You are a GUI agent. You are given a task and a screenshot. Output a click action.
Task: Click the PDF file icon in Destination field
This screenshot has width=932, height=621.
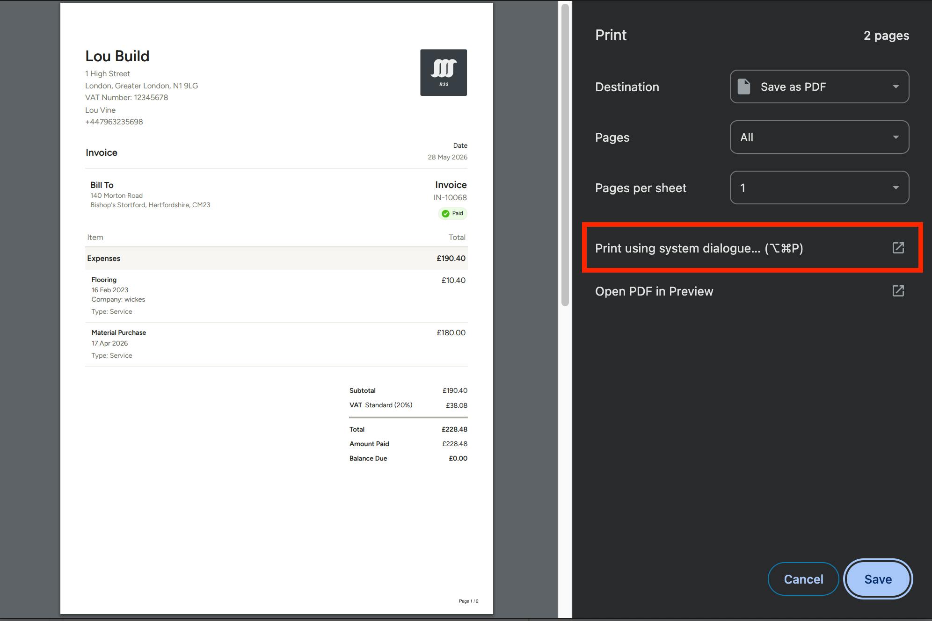point(743,87)
